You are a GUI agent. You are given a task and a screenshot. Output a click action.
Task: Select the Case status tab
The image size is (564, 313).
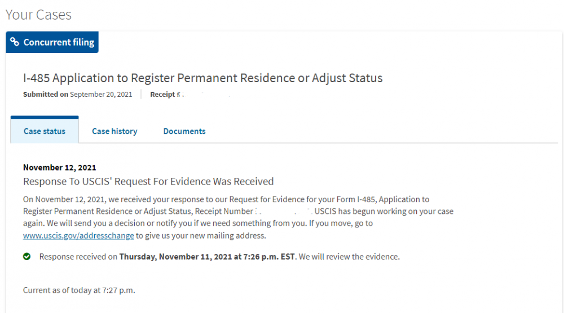45,130
